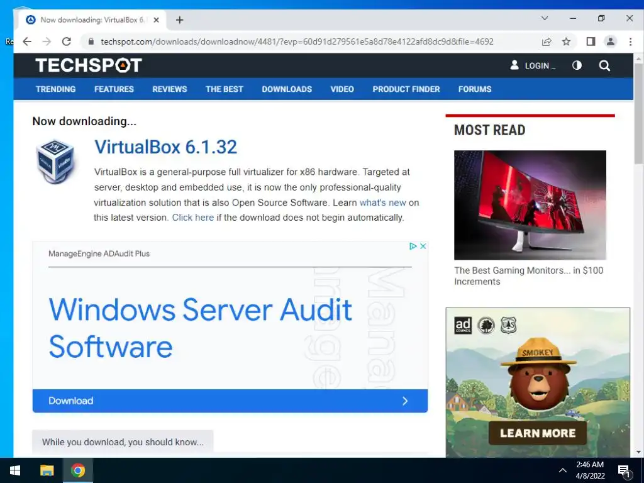This screenshot has height=483, width=644.
Task: Click the arrow on ad Download bar
Action: (x=405, y=401)
